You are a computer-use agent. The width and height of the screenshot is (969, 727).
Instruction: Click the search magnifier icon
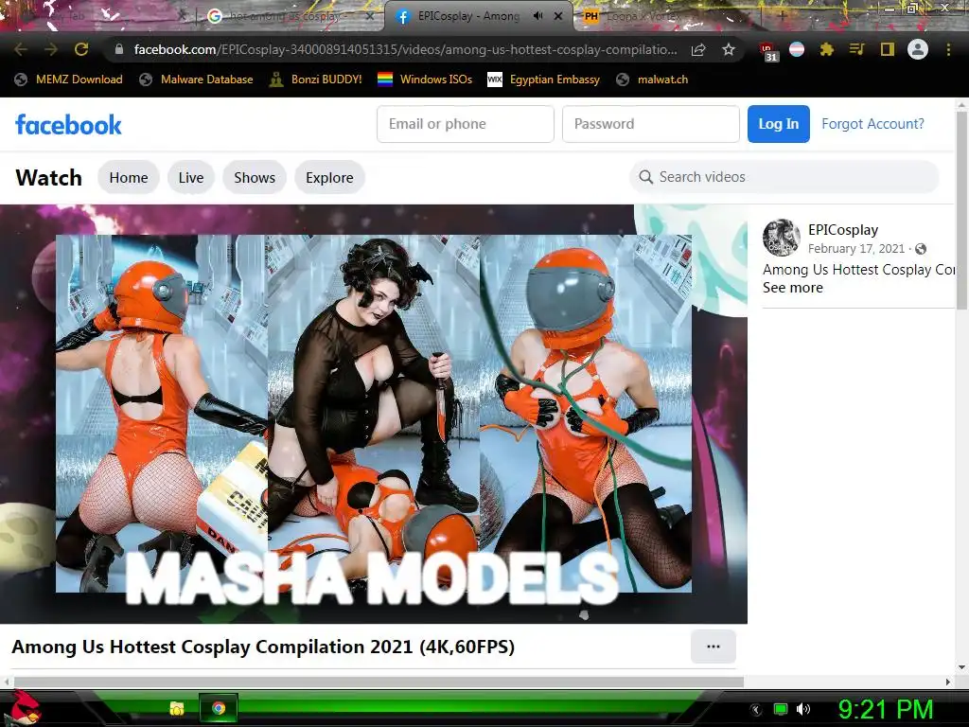coord(645,177)
